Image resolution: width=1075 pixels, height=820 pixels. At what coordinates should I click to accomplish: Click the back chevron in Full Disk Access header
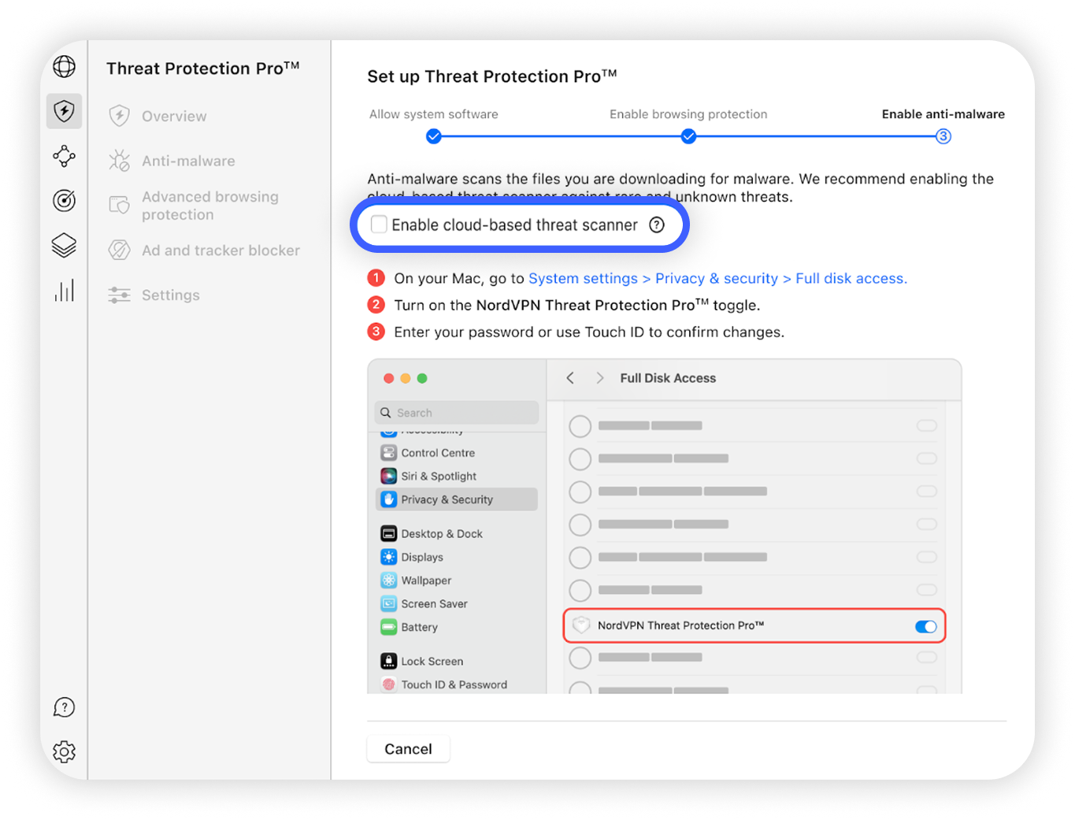pyautogui.click(x=569, y=378)
